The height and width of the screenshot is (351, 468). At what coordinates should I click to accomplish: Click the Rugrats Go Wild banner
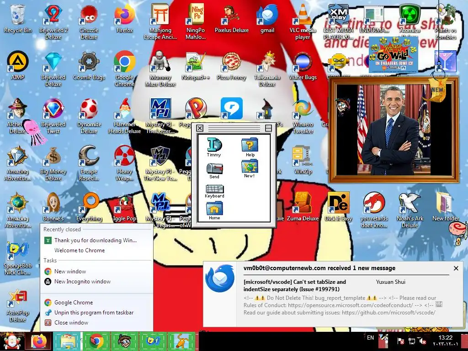[x=394, y=55]
